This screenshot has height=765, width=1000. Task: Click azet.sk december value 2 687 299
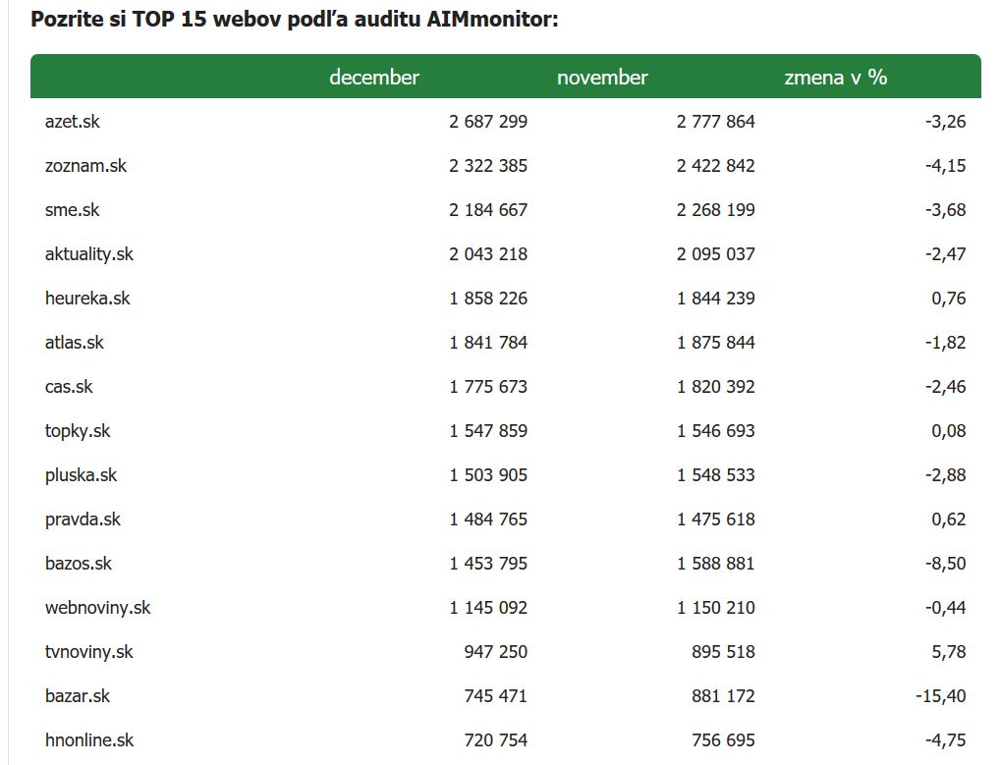coord(488,122)
